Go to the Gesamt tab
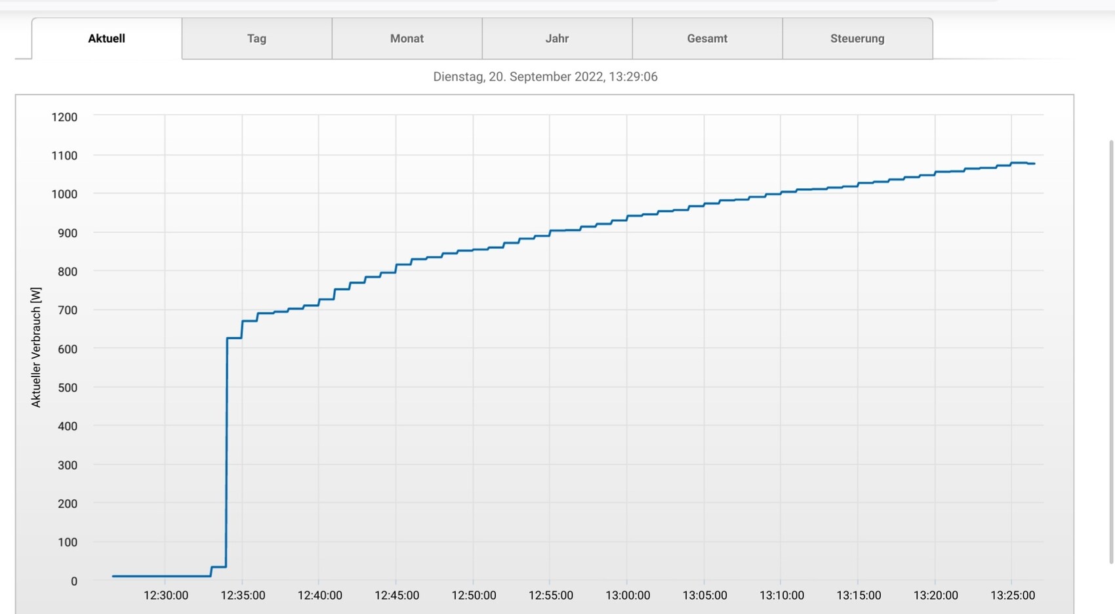The height and width of the screenshot is (614, 1115). pos(707,39)
